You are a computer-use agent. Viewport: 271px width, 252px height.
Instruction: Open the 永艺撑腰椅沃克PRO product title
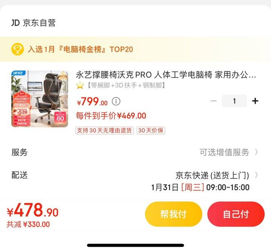[x=166, y=75]
